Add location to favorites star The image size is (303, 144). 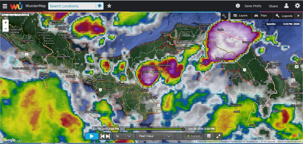pyautogui.click(x=109, y=6)
